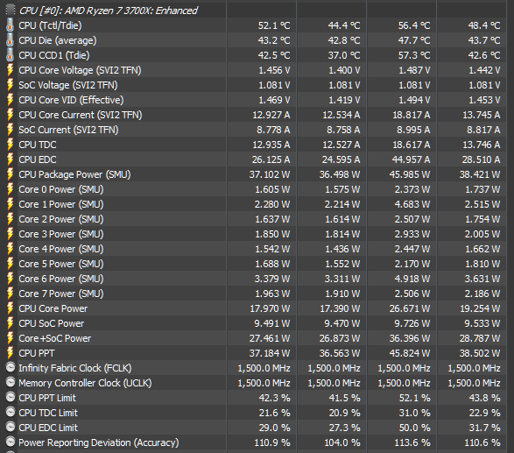
Task: Click lightning icon beside CPU PPT
Action: click(11, 353)
